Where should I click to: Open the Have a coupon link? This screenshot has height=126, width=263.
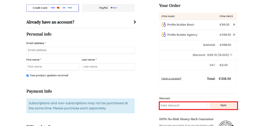[171, 79]
